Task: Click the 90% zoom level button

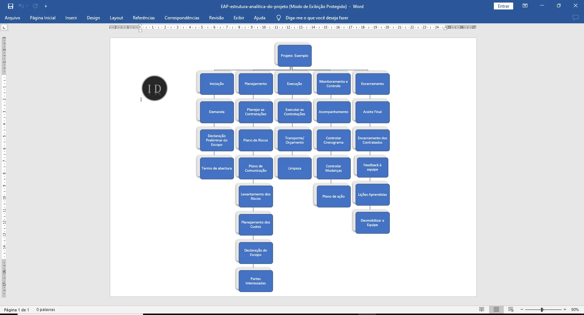Action: 575,310
